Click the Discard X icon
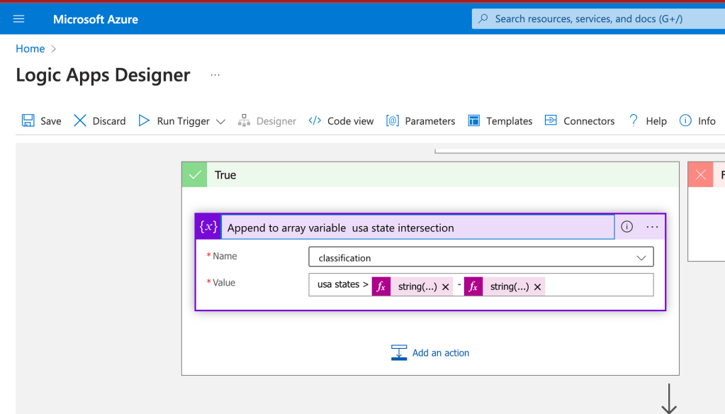Screen dimensions: 725x414 point(80,121)
